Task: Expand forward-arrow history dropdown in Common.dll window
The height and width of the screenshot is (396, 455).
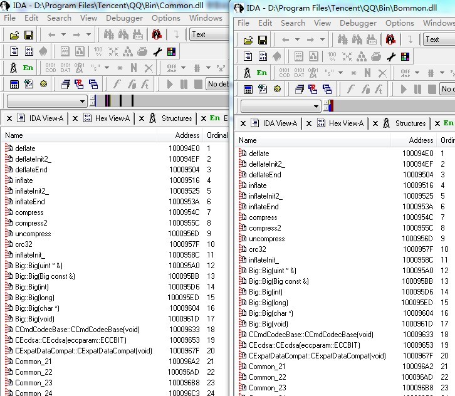Action: (x=89, y=35)
